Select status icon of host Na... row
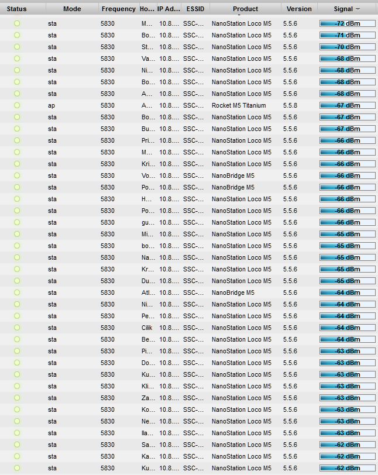Image resolution: width=378 pixels, height=475 pixels. pyautogui.click(x=17, y=257)
